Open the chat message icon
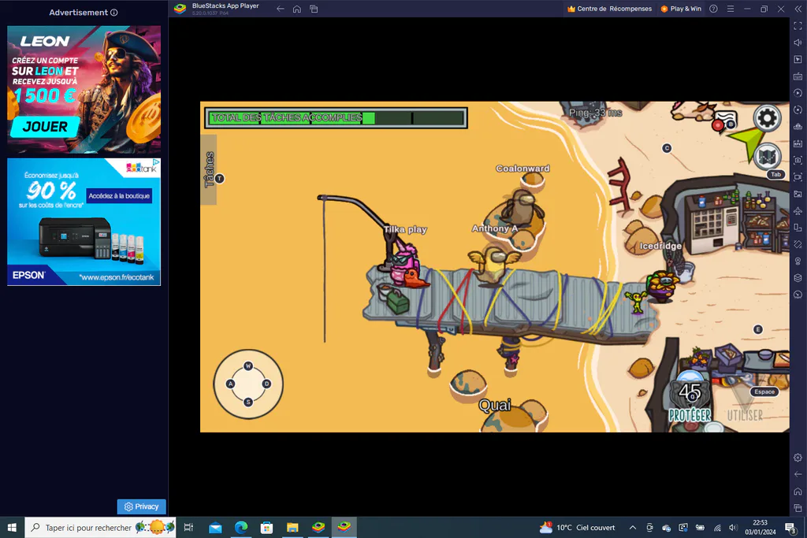Viewport: 807px width, 538px height. 726,121
